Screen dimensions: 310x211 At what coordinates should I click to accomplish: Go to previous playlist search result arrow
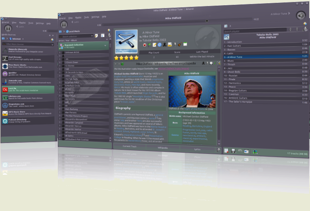click(x=291, y=29)
